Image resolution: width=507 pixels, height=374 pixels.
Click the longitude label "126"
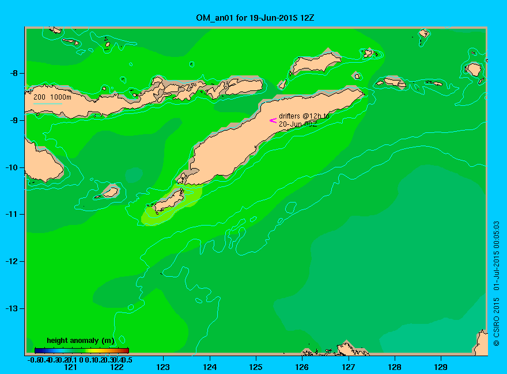tap(302, 367)
